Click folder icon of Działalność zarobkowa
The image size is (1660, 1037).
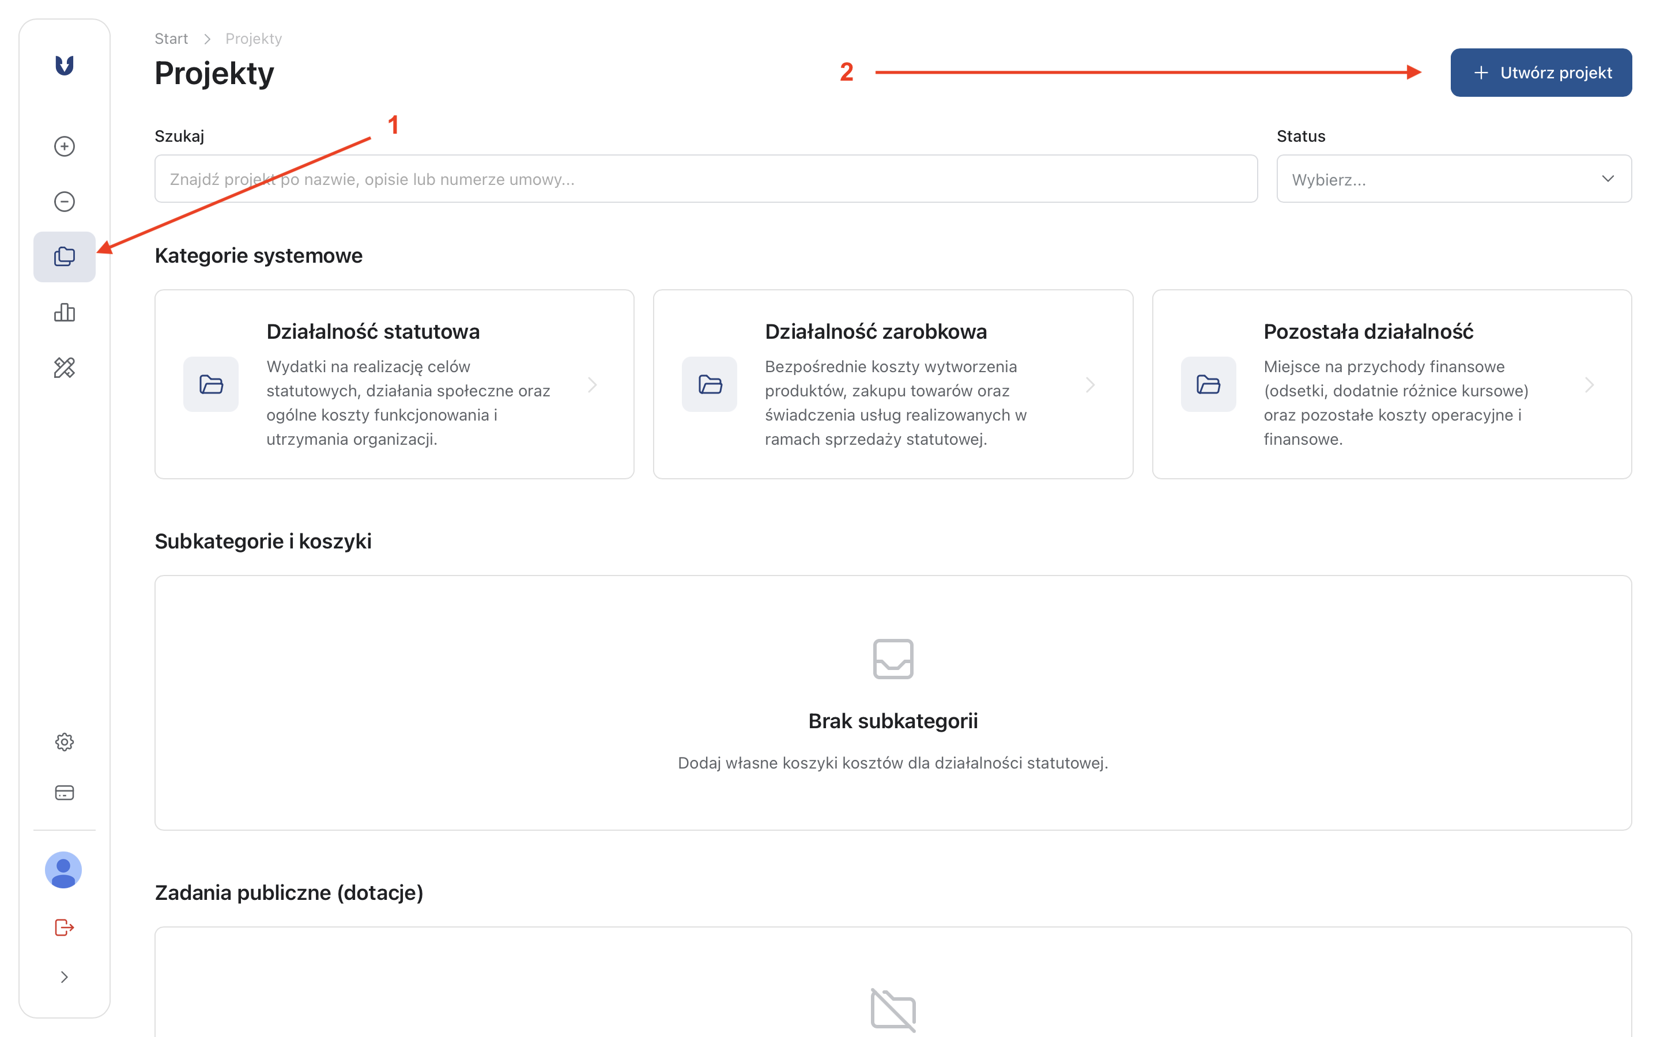click(710, 384)
